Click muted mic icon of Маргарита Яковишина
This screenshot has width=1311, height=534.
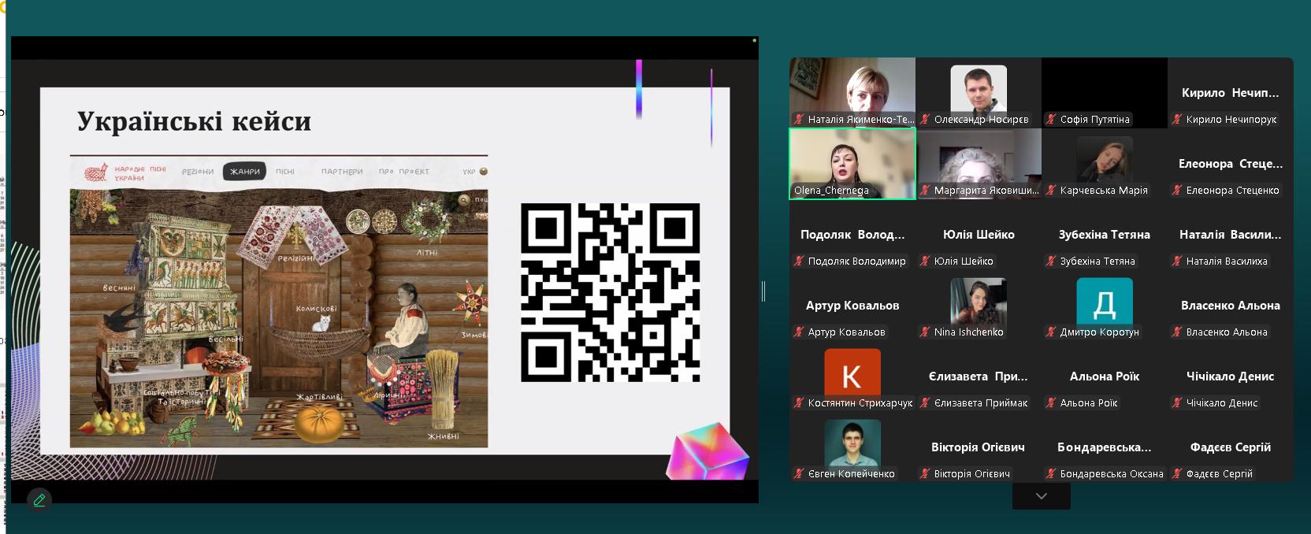[x=925, y=191]
